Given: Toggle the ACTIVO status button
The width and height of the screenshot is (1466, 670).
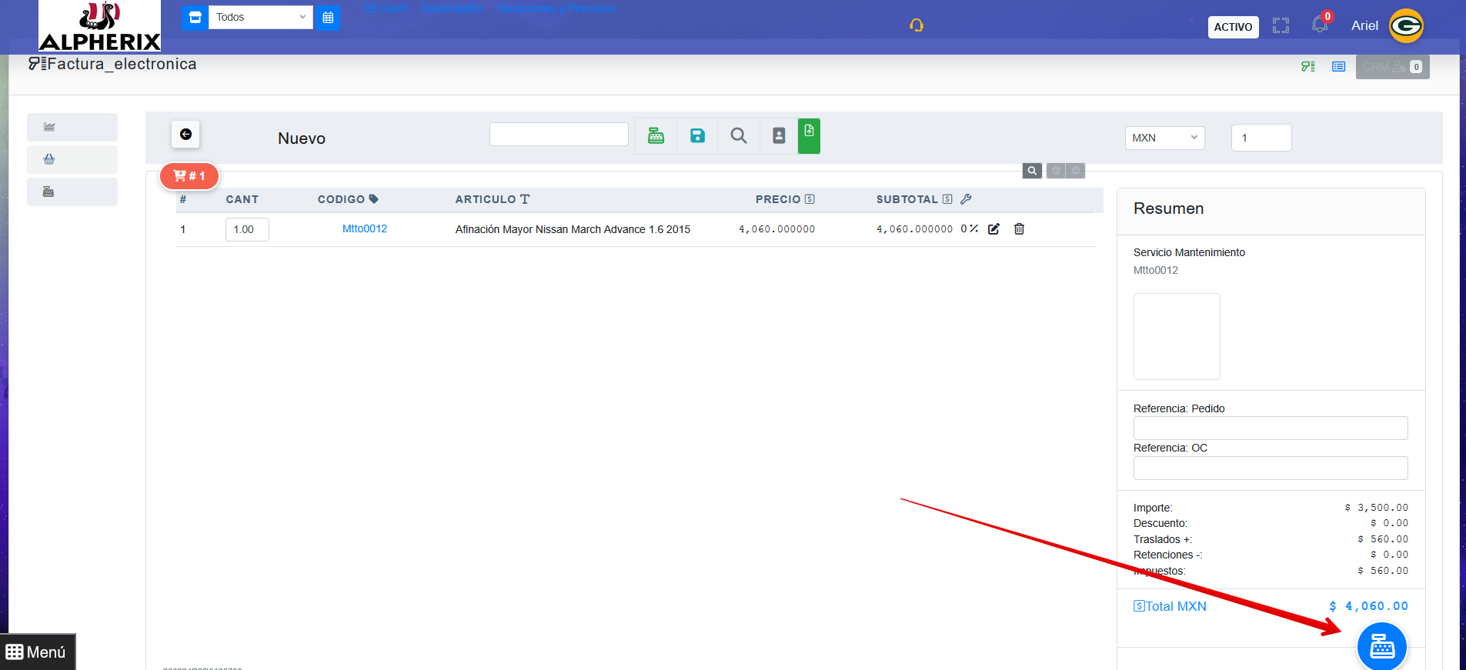Looking at the screenshot, I should (1233, 27).
